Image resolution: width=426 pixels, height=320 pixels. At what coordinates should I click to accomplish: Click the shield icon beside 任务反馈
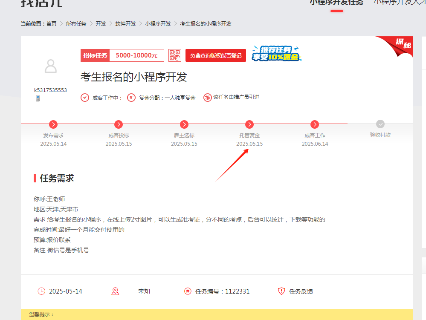[x=281, y=291]
